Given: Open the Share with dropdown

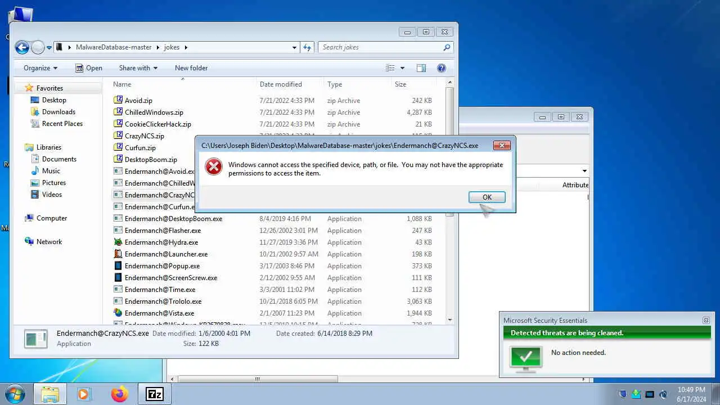Looking at the screenshot, I should pos(138,68).
